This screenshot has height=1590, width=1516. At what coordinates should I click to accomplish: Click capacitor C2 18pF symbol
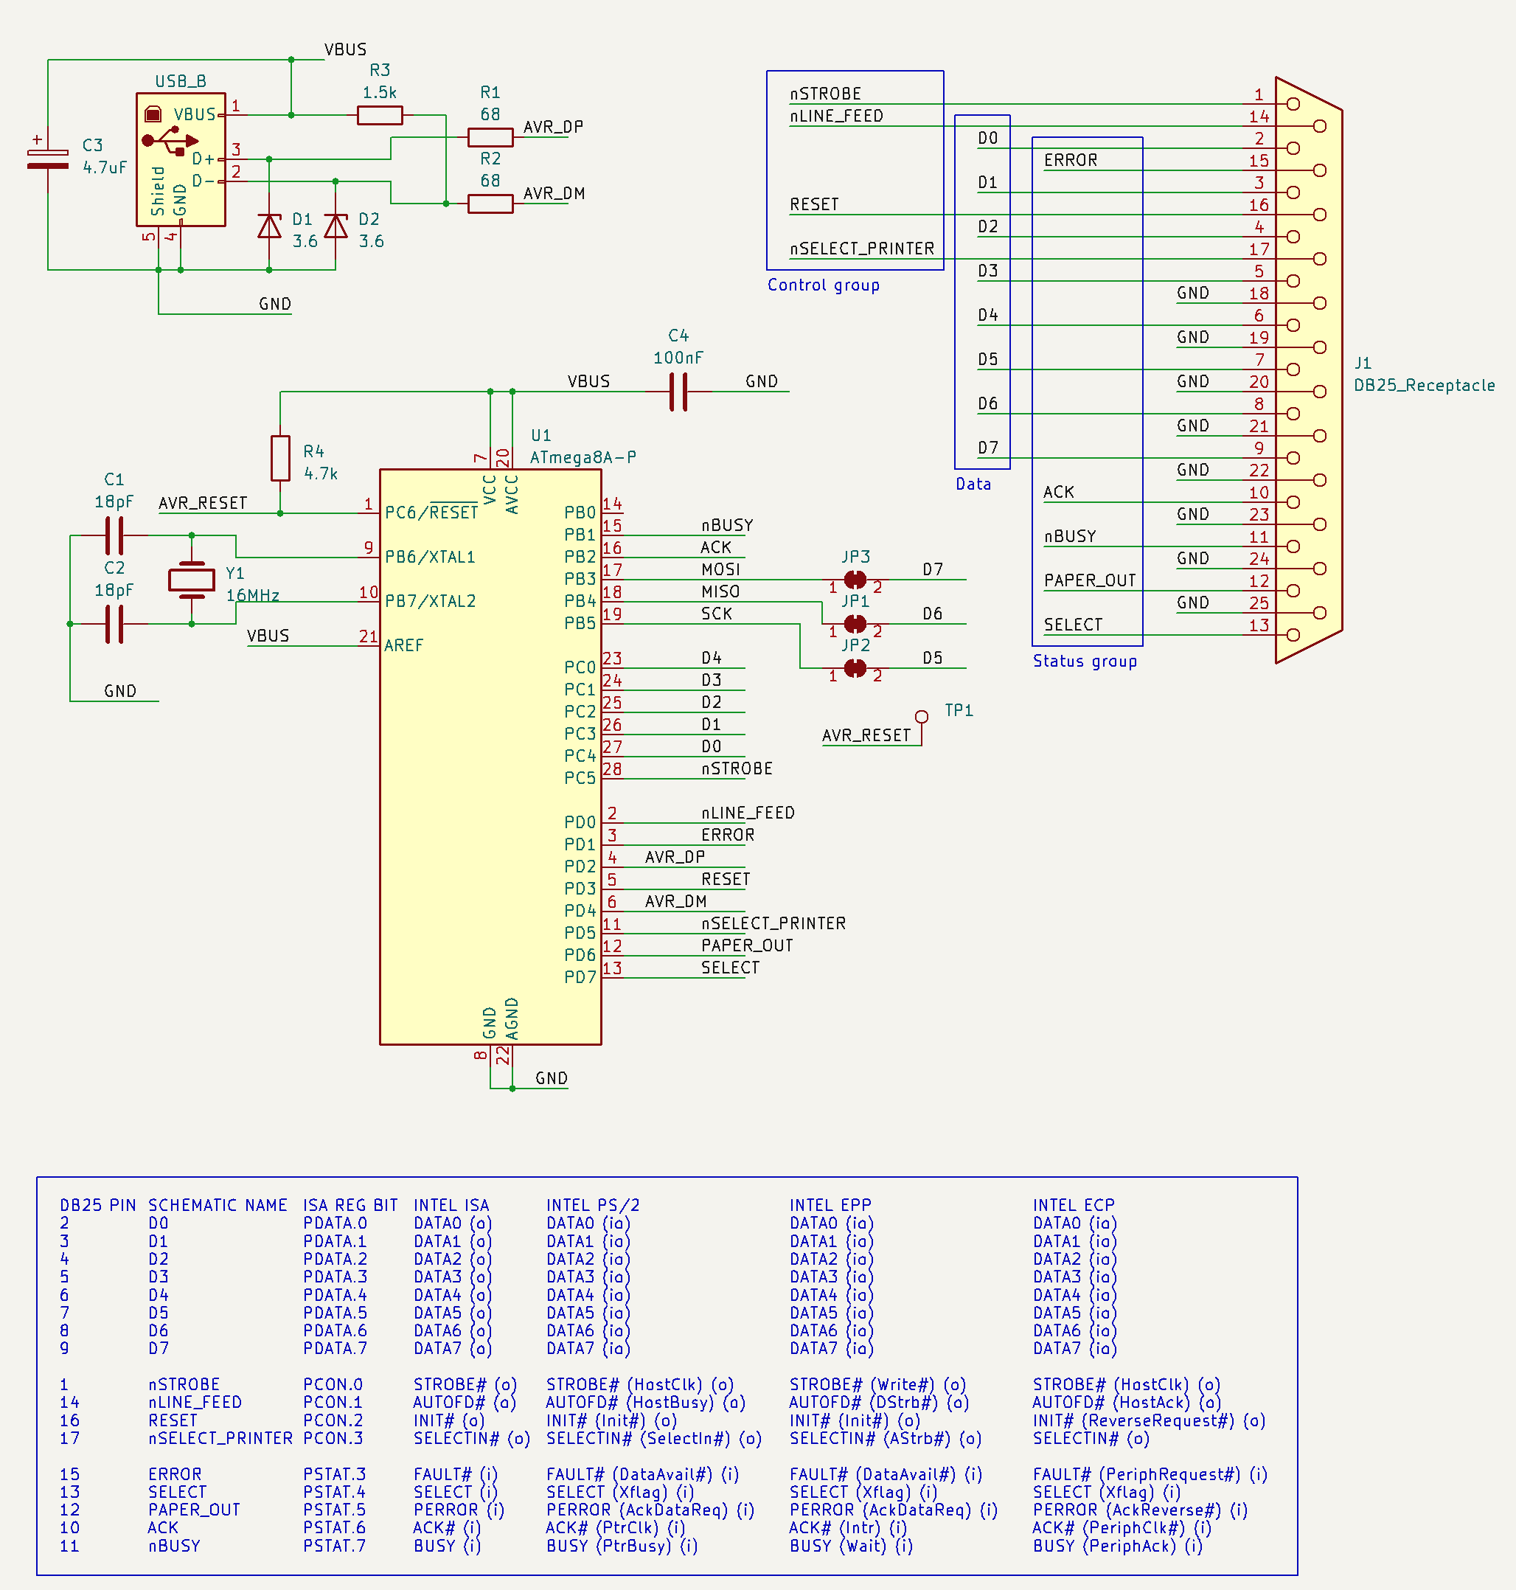tap(115, 624)
